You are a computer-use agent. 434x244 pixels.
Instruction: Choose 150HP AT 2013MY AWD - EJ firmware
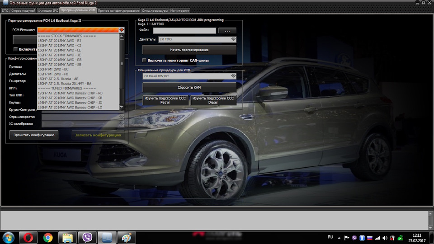[78, 41]
